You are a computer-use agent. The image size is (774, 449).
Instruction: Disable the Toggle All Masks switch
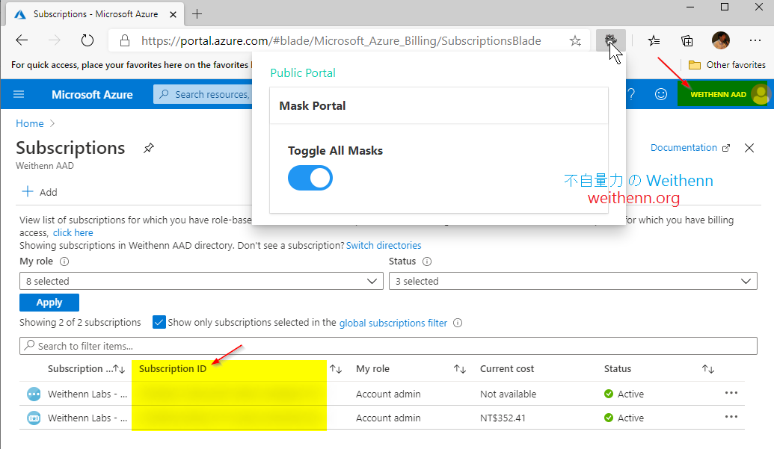(x=310, y=178)
